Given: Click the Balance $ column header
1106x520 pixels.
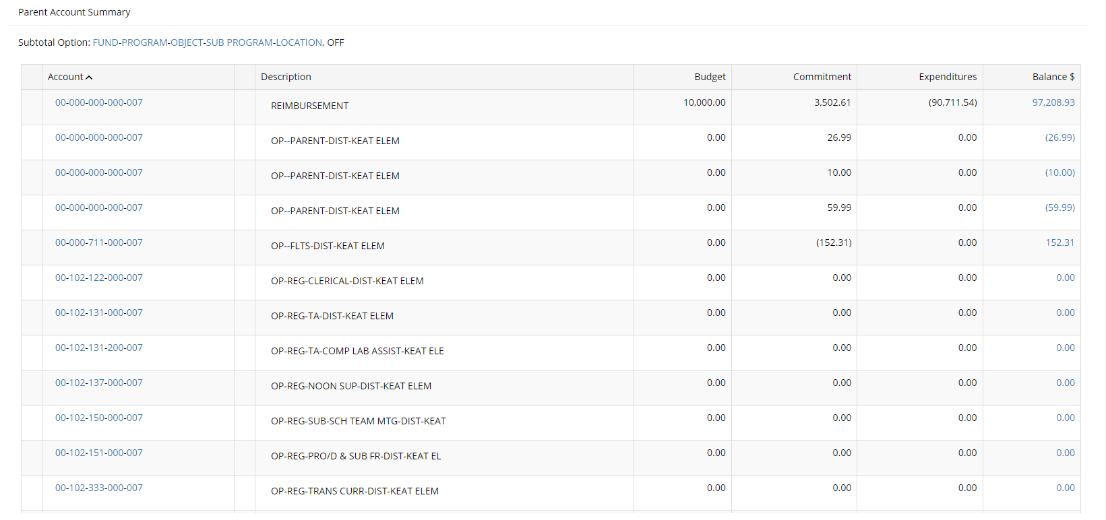Looking at the screenshot, I should coord(1053,77).
